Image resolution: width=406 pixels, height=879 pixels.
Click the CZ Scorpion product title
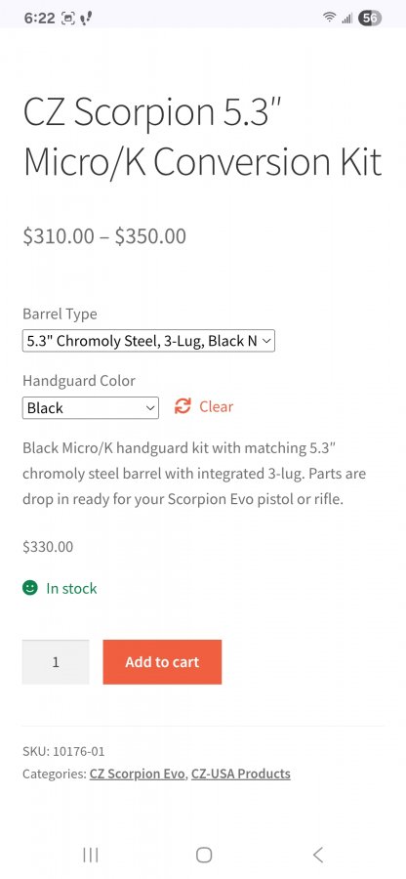tap(202, 137)
